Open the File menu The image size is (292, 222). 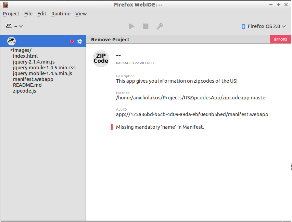click(x=28, y=14)
